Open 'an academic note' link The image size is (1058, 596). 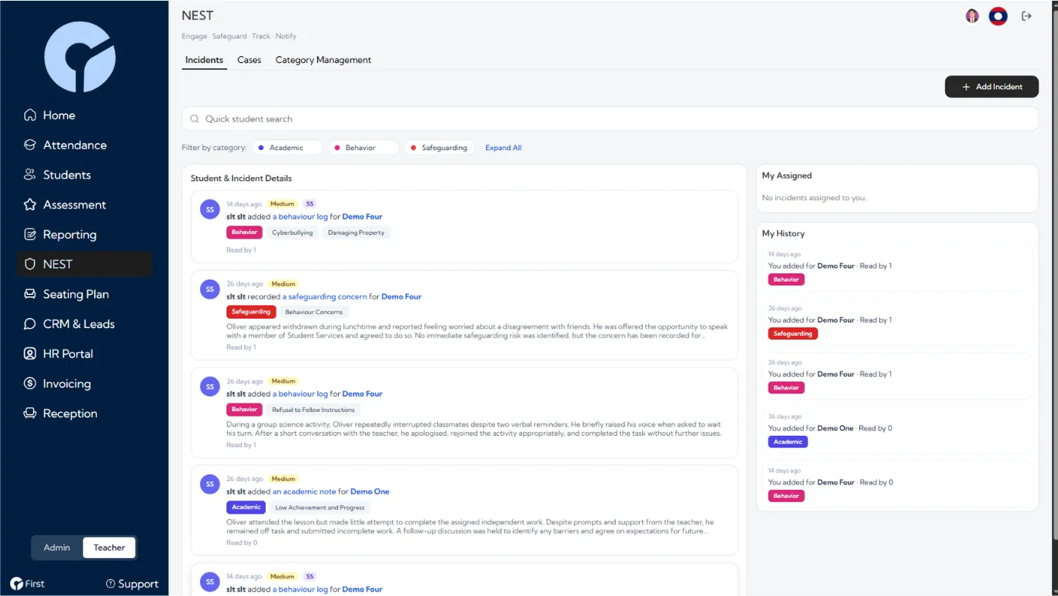304,491
